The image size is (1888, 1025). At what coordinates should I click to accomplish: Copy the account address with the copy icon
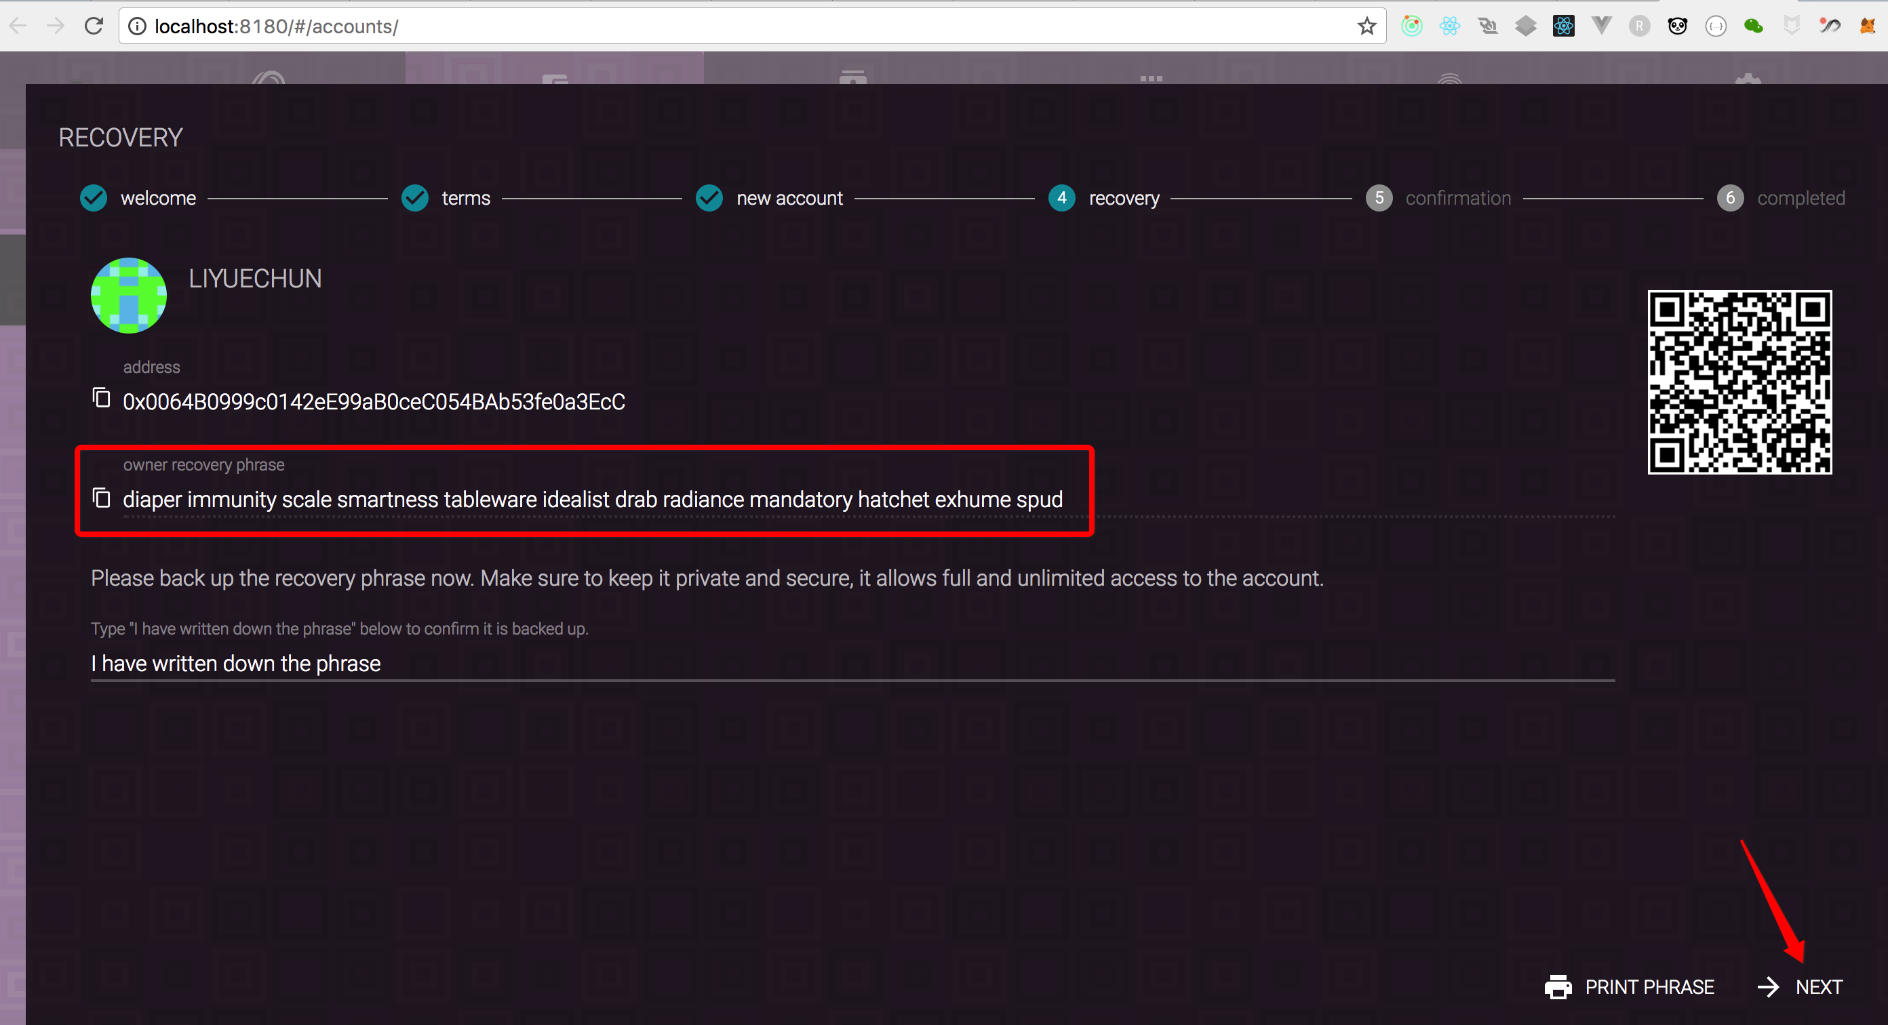click(x=101, y=398)
